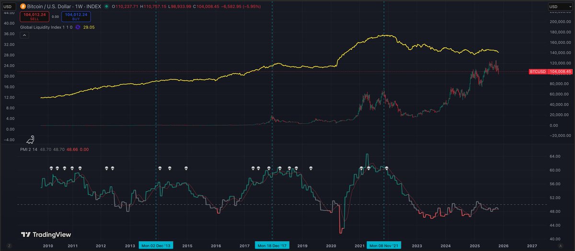Click the Bitcoin symbol logo icon
The image size is (575, 251).
[x=23, y=7]
